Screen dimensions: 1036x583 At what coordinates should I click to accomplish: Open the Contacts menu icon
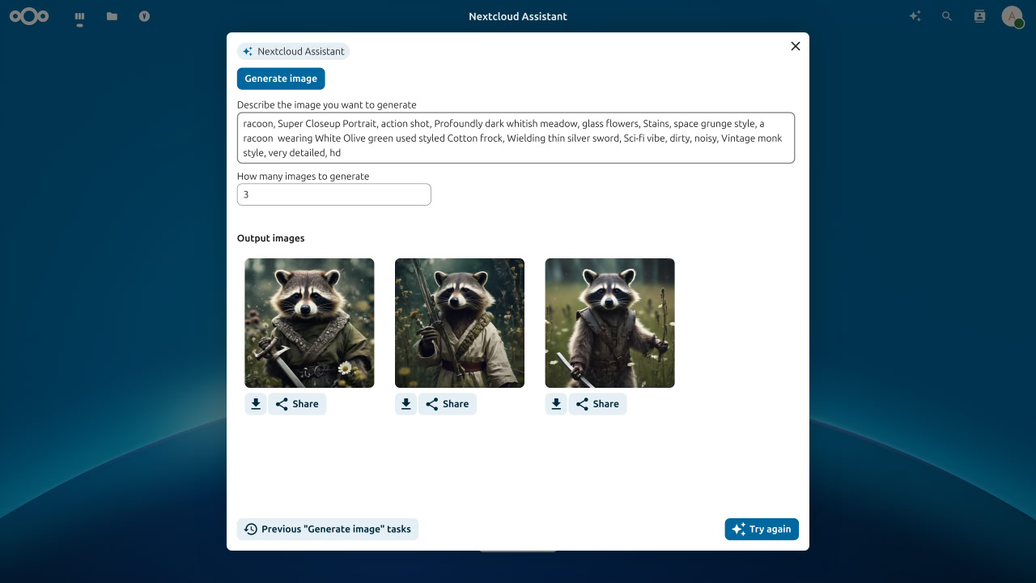[x=979, y=16]
